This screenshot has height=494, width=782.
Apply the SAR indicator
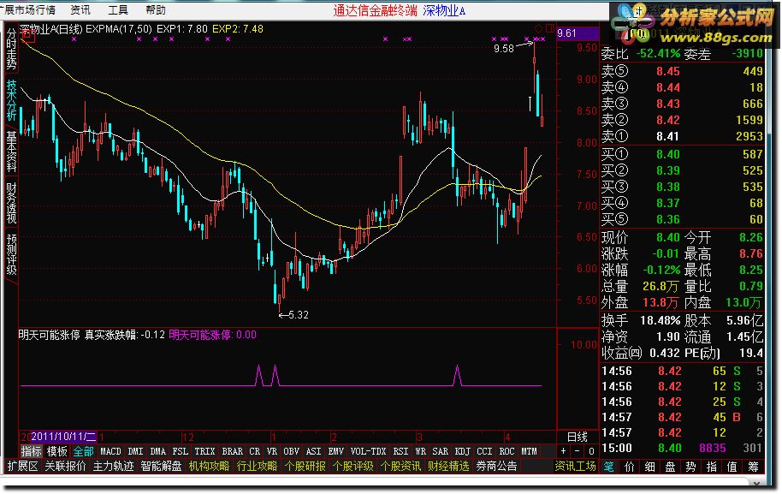pos(440,451)
